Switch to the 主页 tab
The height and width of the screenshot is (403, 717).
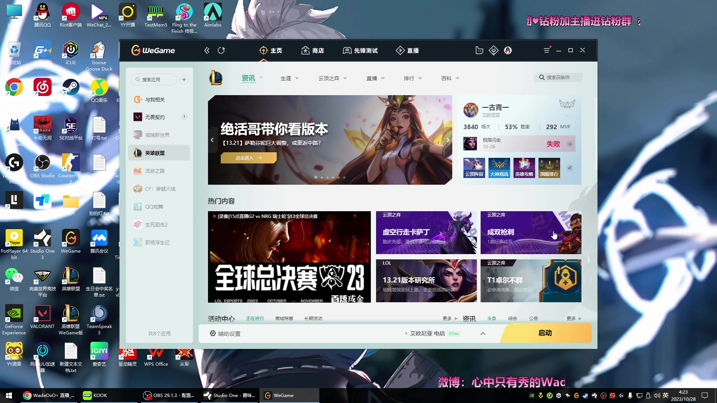271,50
